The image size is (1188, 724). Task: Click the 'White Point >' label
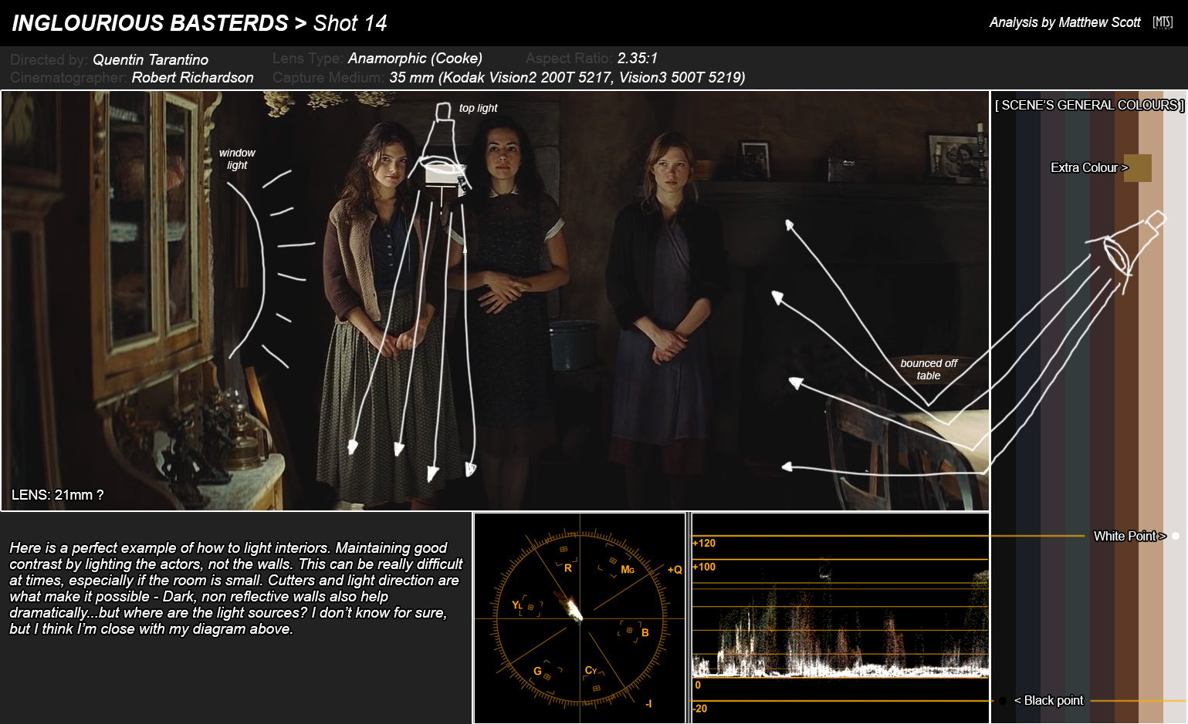[1129, 536]
